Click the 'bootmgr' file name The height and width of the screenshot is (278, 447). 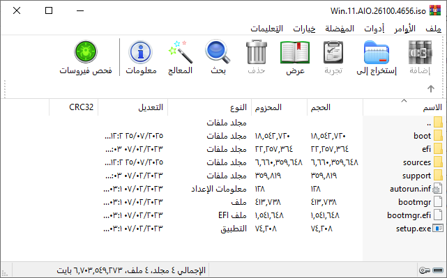(414, 202)
